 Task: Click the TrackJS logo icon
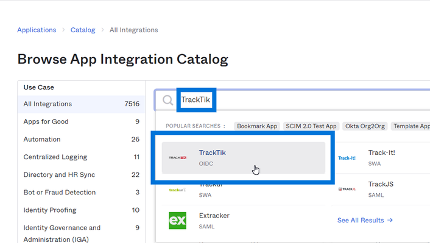point(347,189)
